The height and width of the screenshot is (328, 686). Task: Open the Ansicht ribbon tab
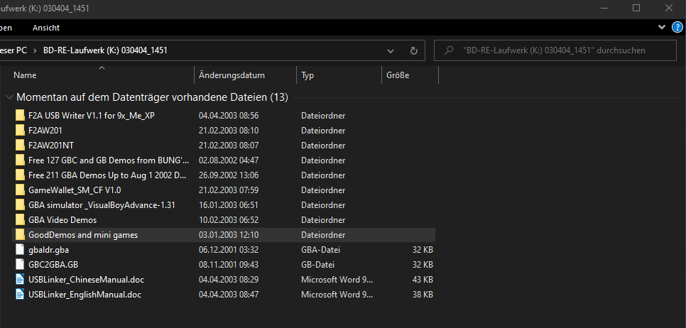coord(46,28)
